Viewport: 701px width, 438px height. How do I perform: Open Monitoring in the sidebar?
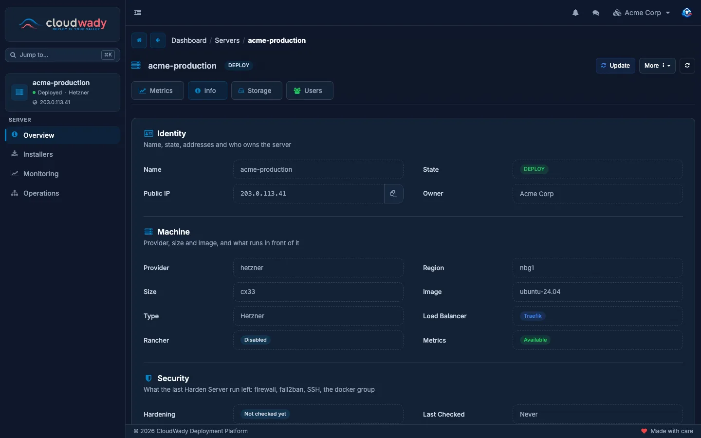click(62, 174)
